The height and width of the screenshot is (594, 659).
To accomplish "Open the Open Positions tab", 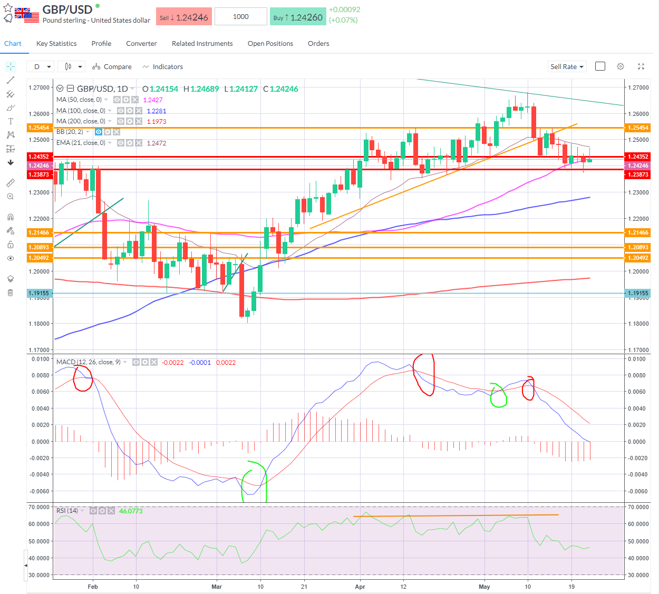I will click(x=270, y=43).
